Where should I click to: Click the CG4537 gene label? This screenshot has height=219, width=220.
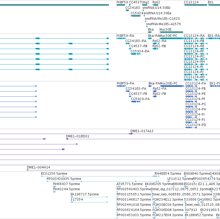(135, 2)
